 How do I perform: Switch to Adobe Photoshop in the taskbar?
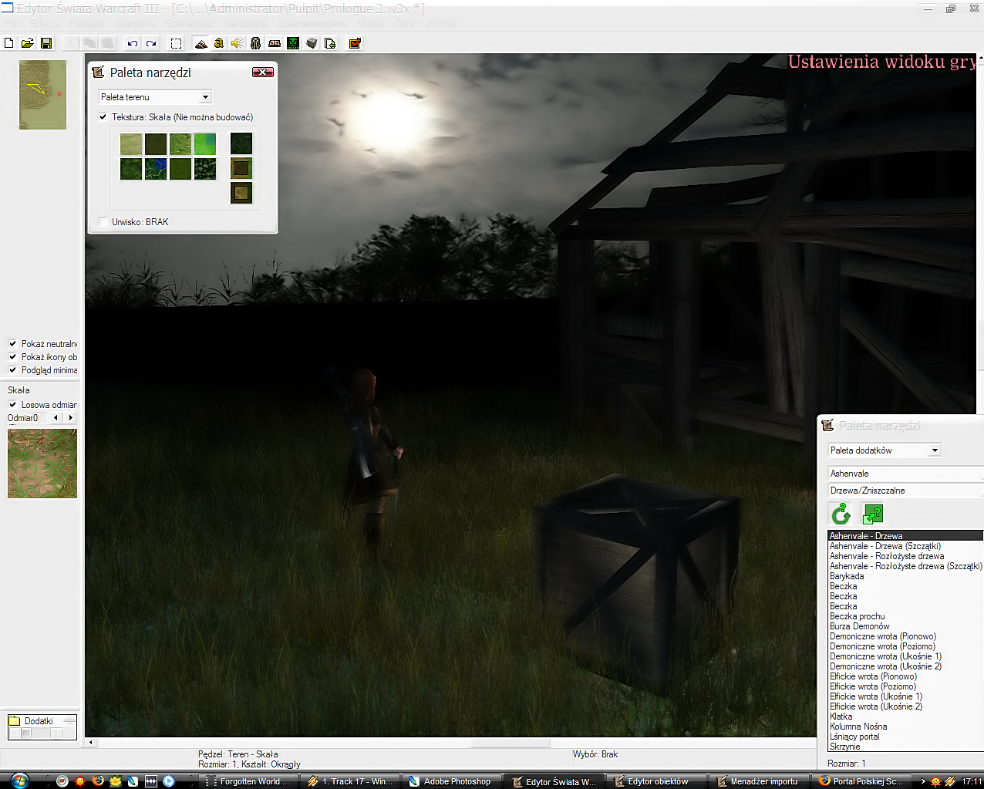pos(452,781)
